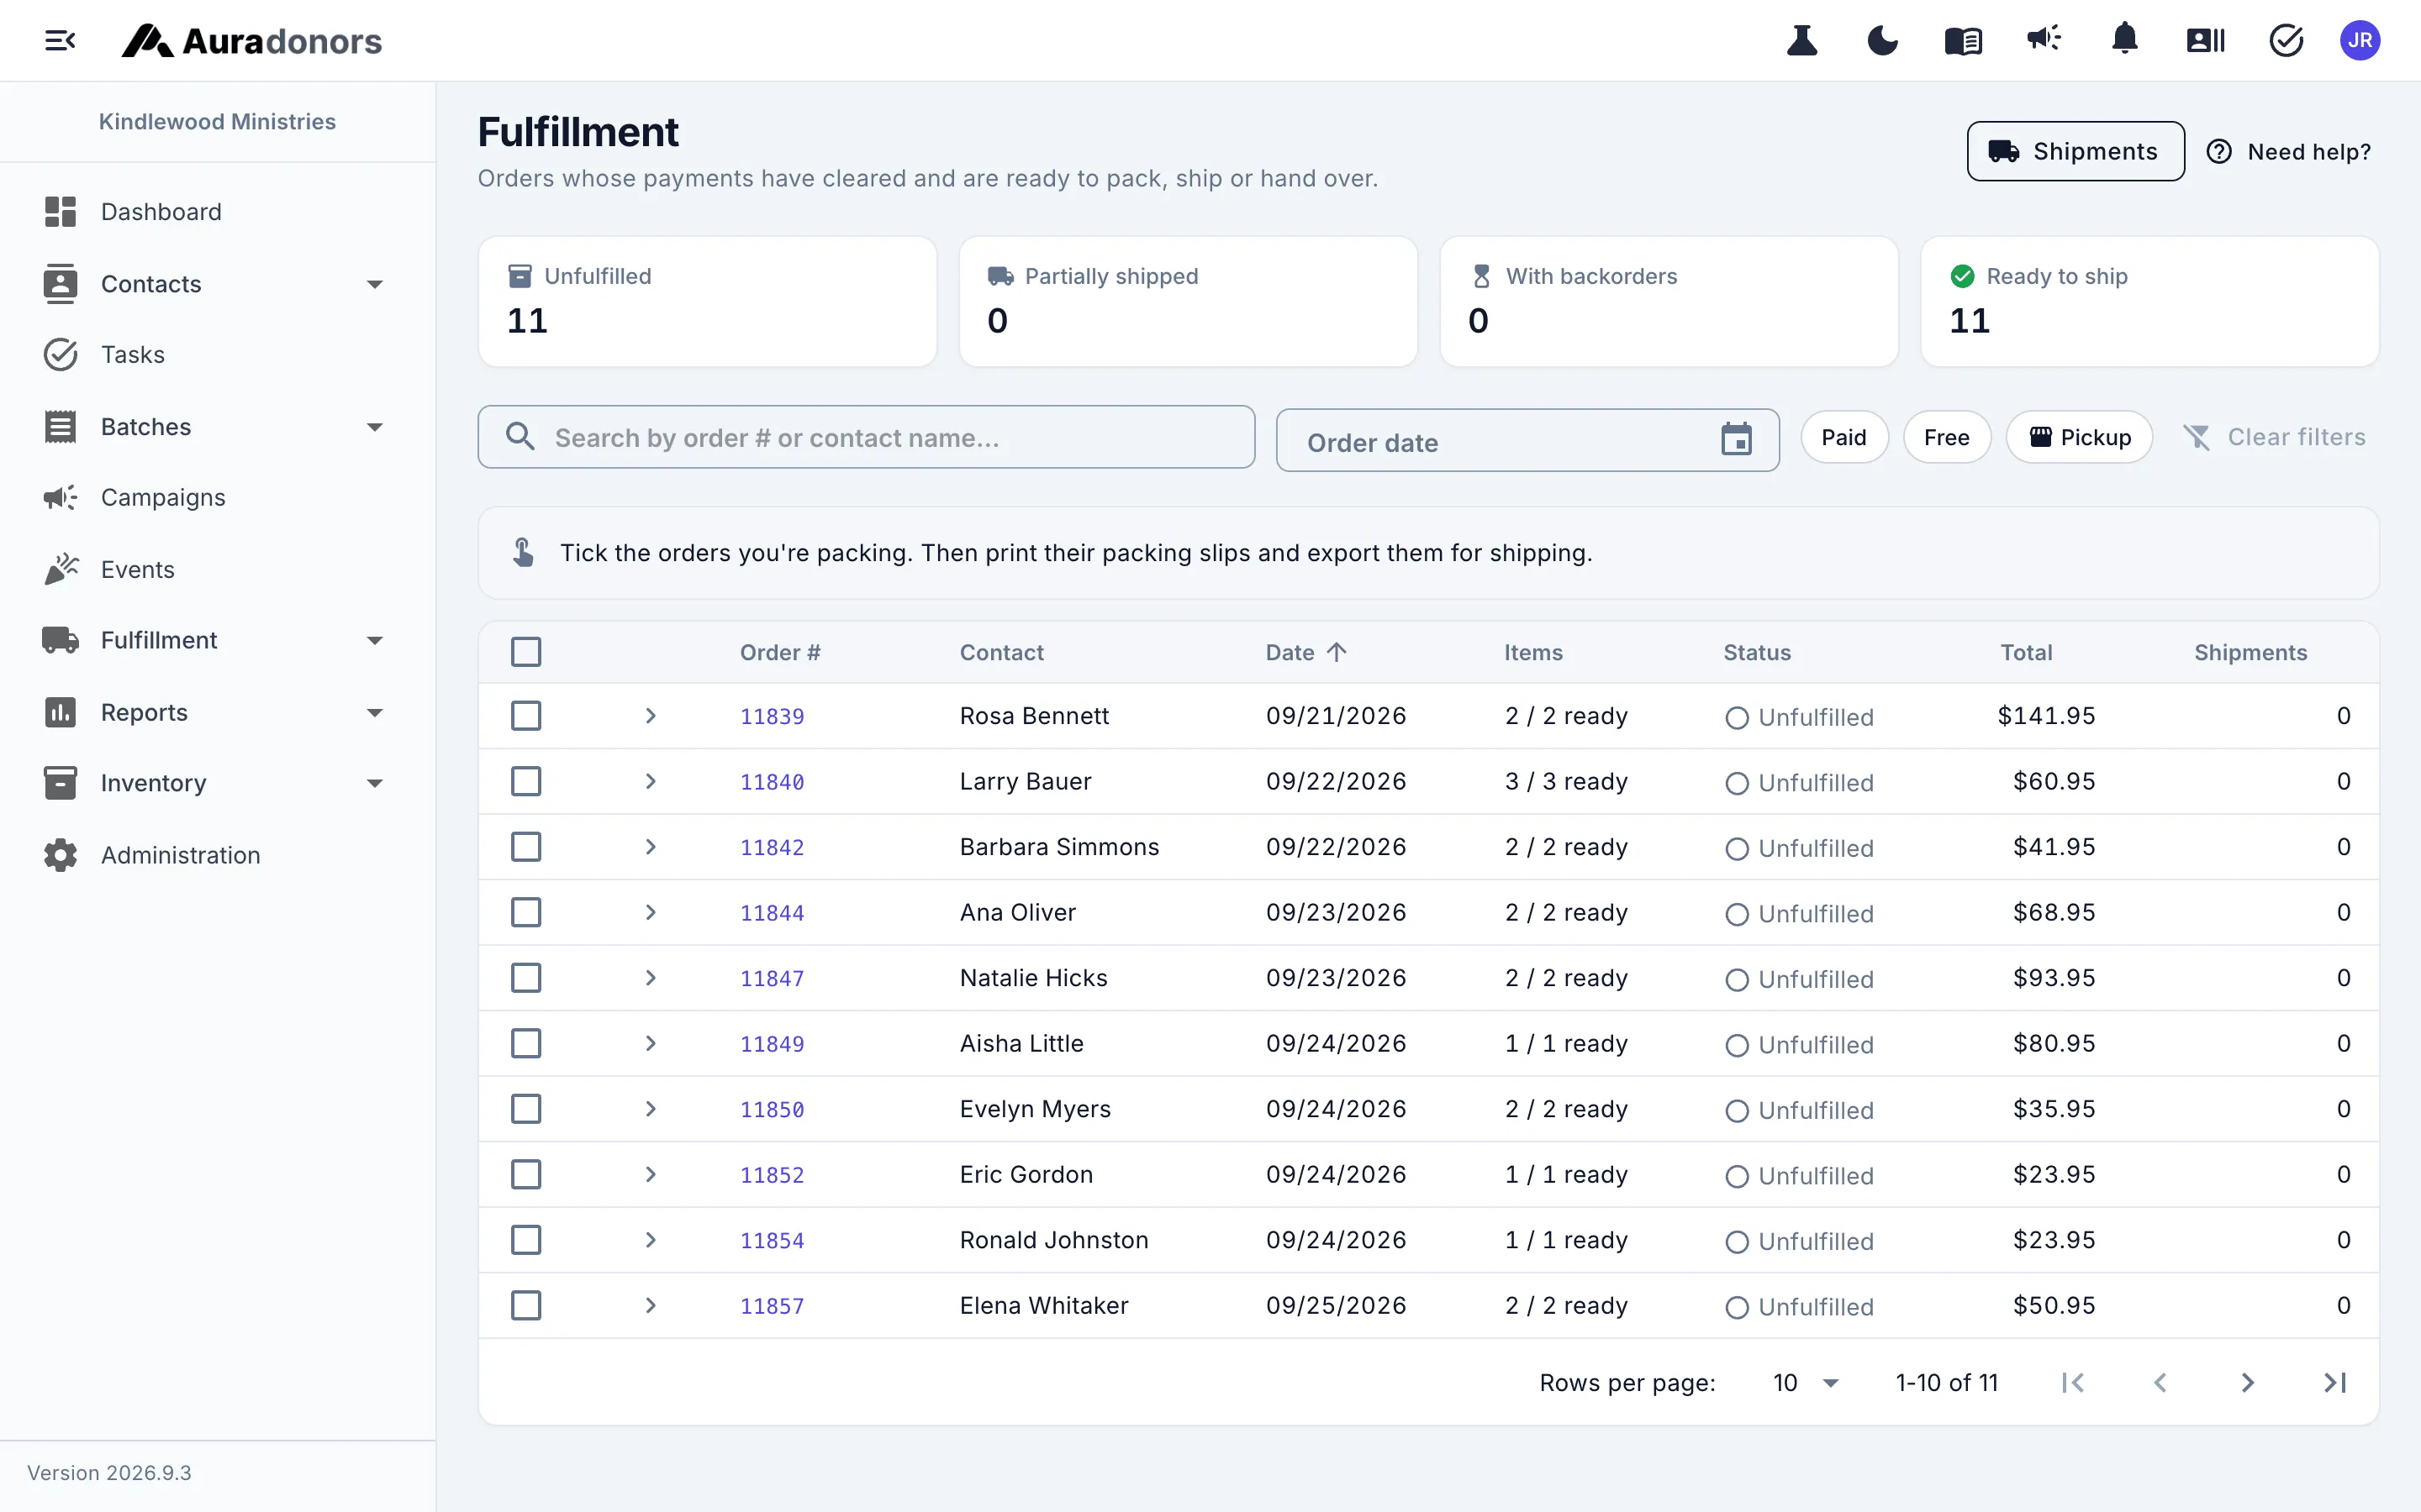Screen dimensions: 2421x1512
Task: Click the order search field
Action: tap(867, 437)
